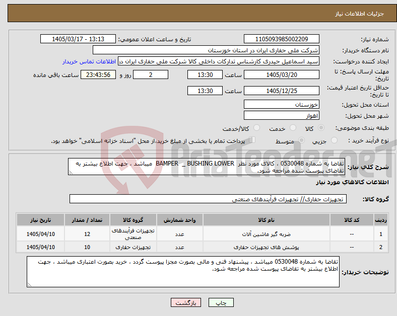Viewport: 397px width, 316px height.
Task: Click group cell تجهیزات فرآیندهای صنعتی in row one
Action: [133, 234]
